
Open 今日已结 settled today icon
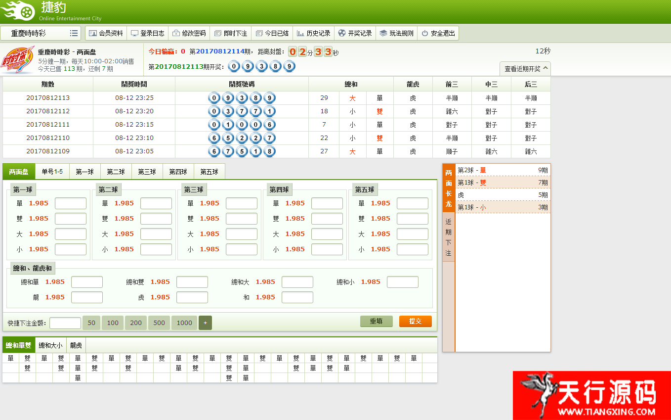tap(259, 33)
